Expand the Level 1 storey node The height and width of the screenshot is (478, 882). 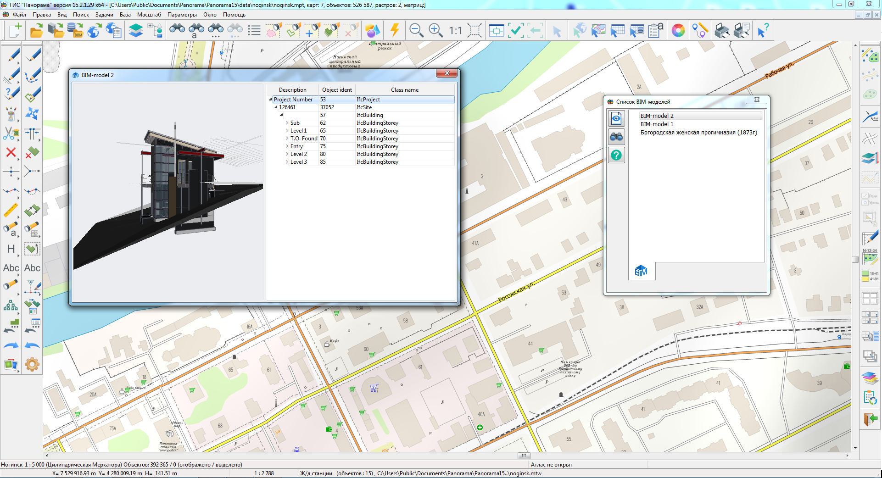pos(287,131)
